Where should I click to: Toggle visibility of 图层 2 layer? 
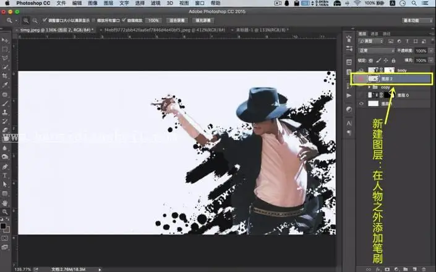click(x=361, y=79)
